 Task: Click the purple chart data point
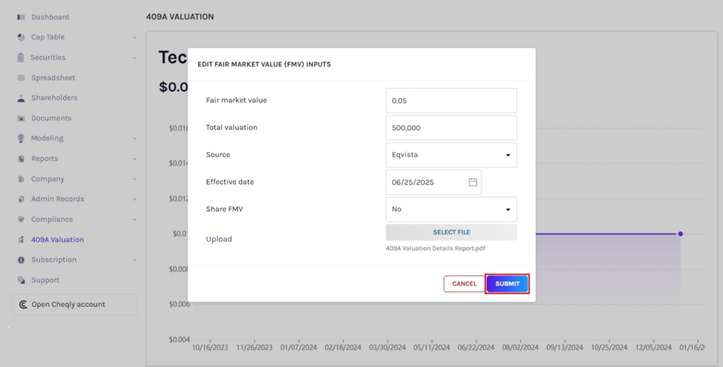click(x=680, y=234)
